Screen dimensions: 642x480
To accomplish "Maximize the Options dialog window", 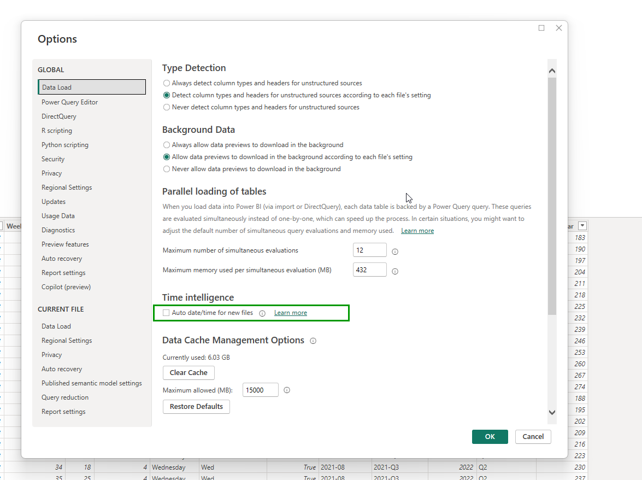I will (541, 28).
